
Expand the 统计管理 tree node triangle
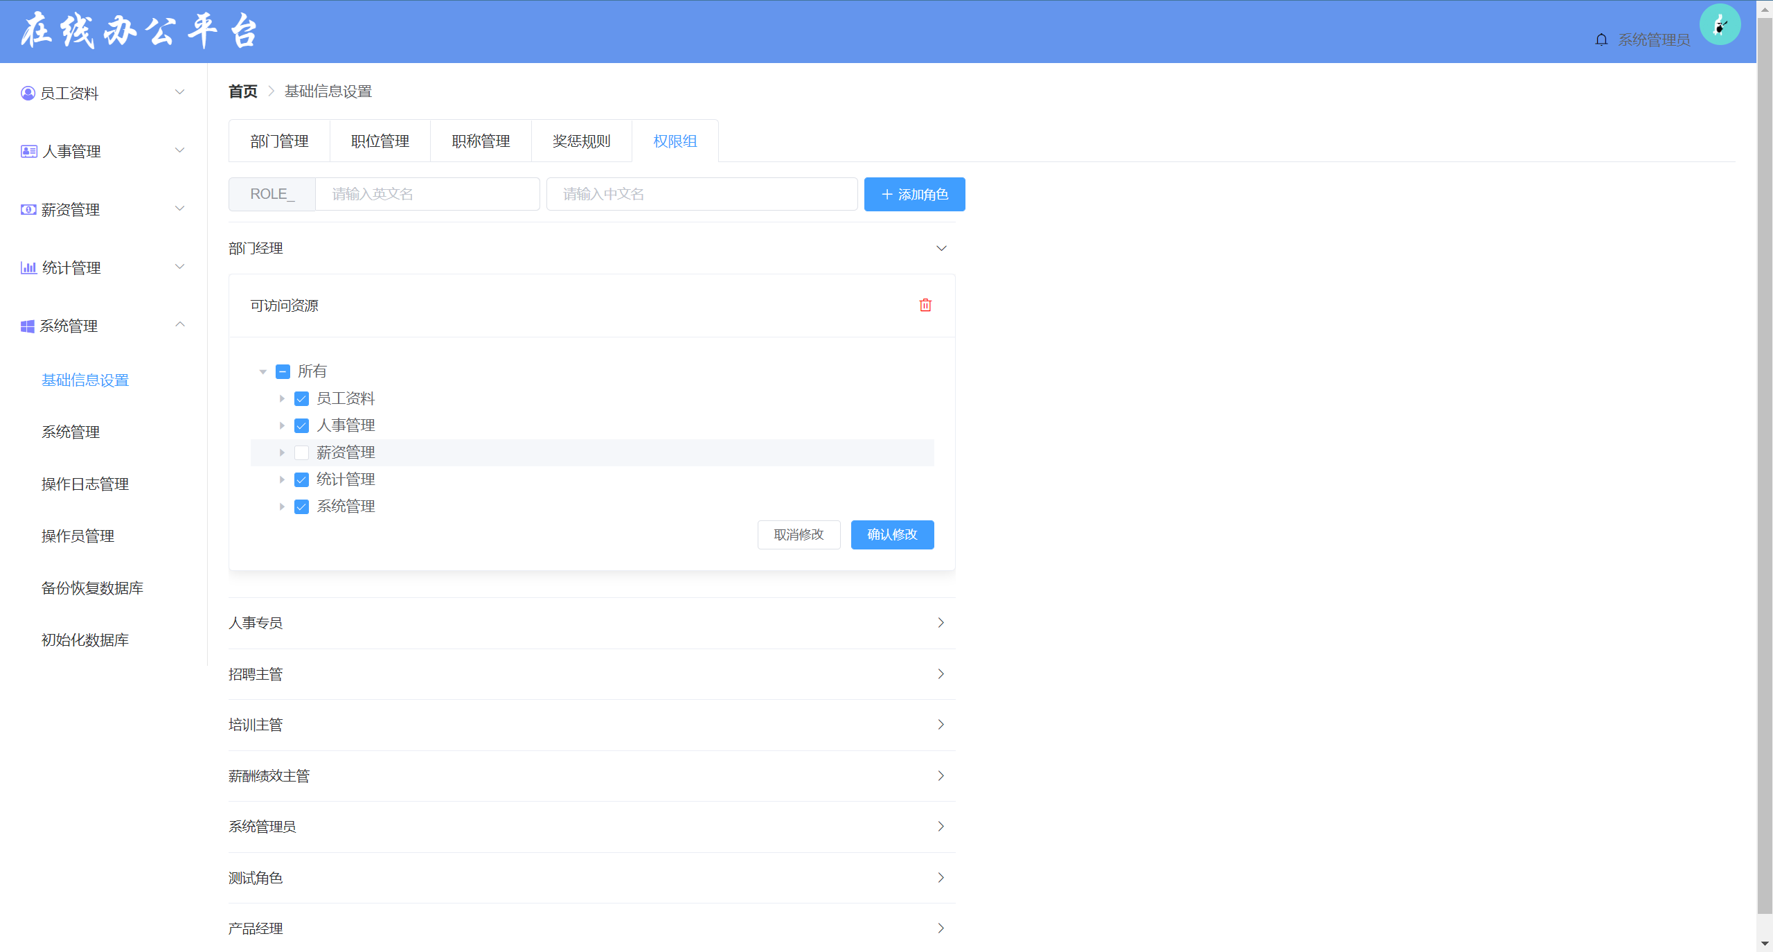tap(282, 479)
